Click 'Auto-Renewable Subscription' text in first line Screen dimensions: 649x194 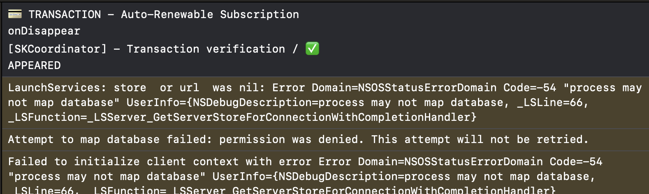[210, 14]
